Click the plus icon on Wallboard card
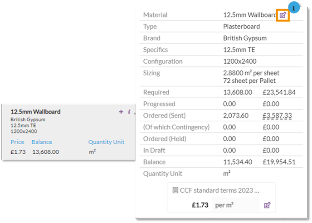The image size is (312, 223). 121,112
